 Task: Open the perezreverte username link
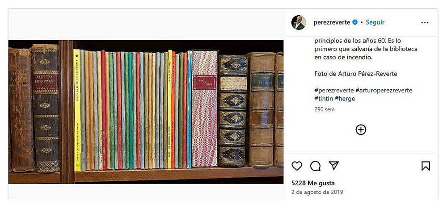pyautogui.click(x=332, y=22)
